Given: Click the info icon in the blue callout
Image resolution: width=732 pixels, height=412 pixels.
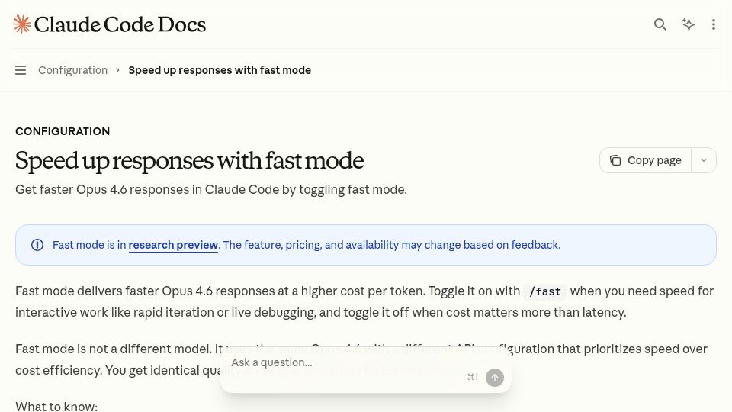Looking at the screenshot, I should pos(37,245).
